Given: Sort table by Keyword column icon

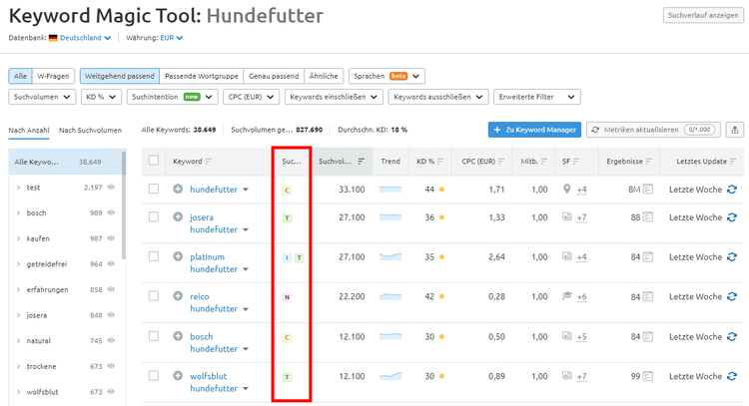Looking at the screenshot, I should (x=208, y=162).
